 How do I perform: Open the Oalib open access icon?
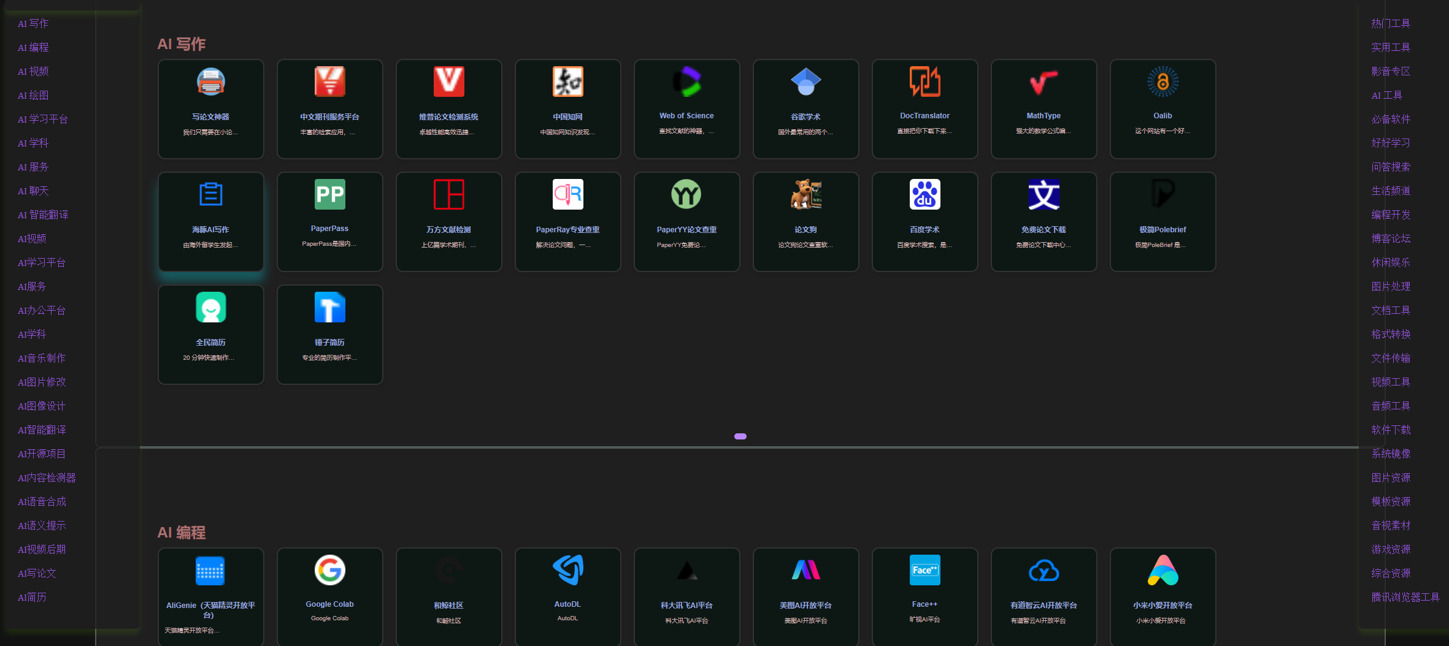[x=1163, y=82]
